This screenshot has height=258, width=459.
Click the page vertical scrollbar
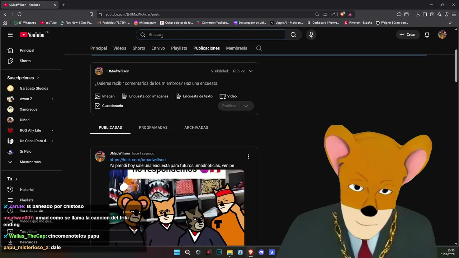[x=456, y=66]
